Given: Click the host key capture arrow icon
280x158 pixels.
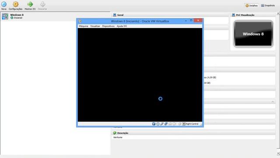Looking at the screenshot, I should pyautogui.click(x=184, y=124).
